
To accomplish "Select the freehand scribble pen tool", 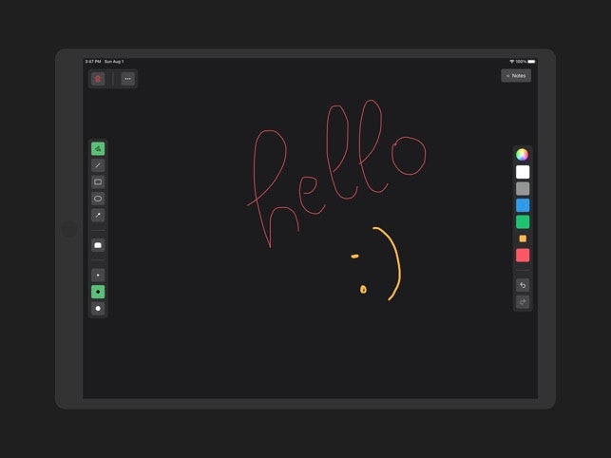I will 98,148.
